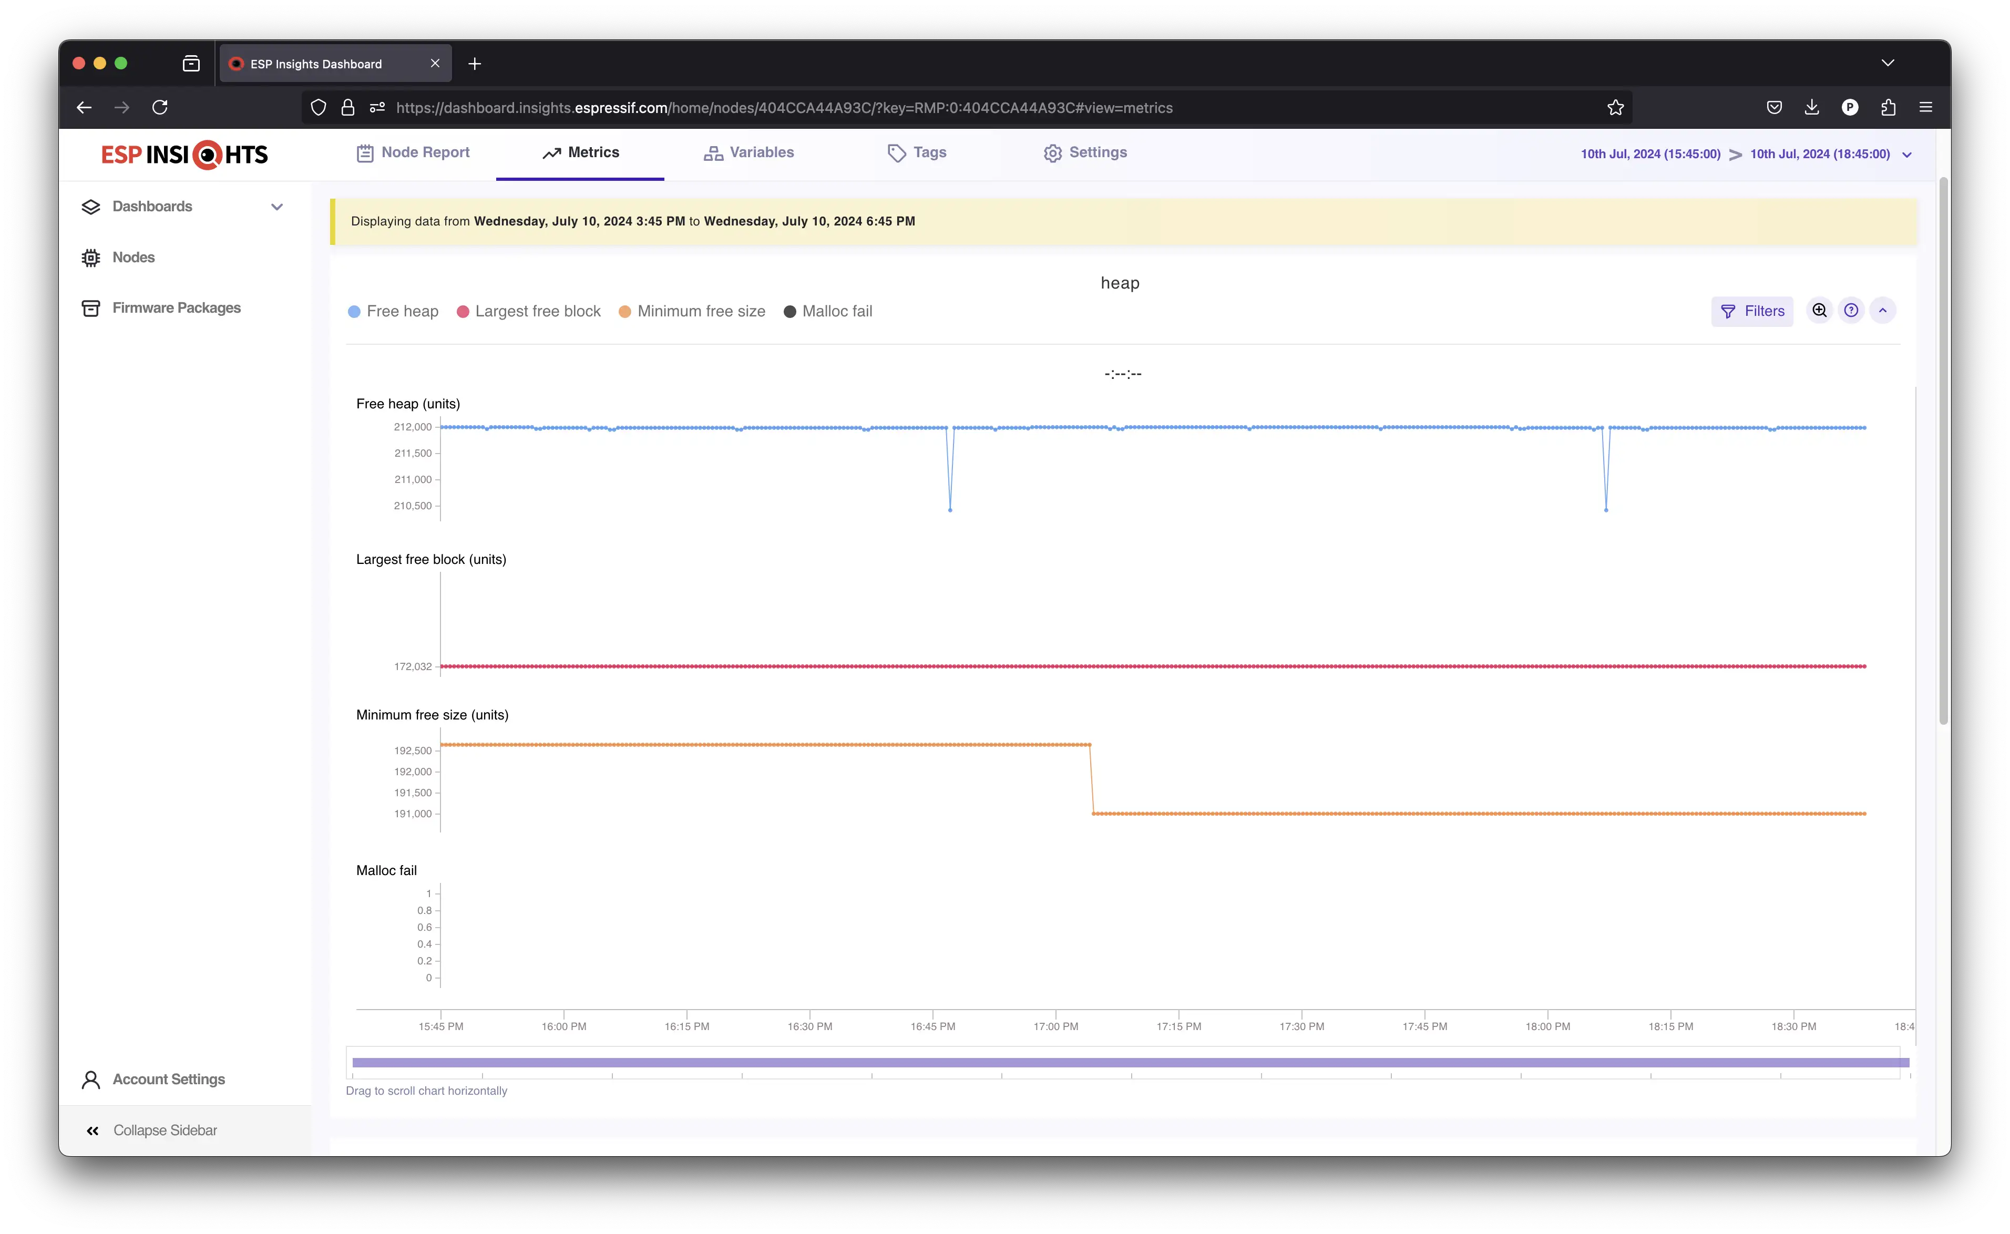Image resolution: width=2010 pixels, height=1234 pixels.
Task: Collapse the heap chart panel
Action: (x=1883, y=310)
